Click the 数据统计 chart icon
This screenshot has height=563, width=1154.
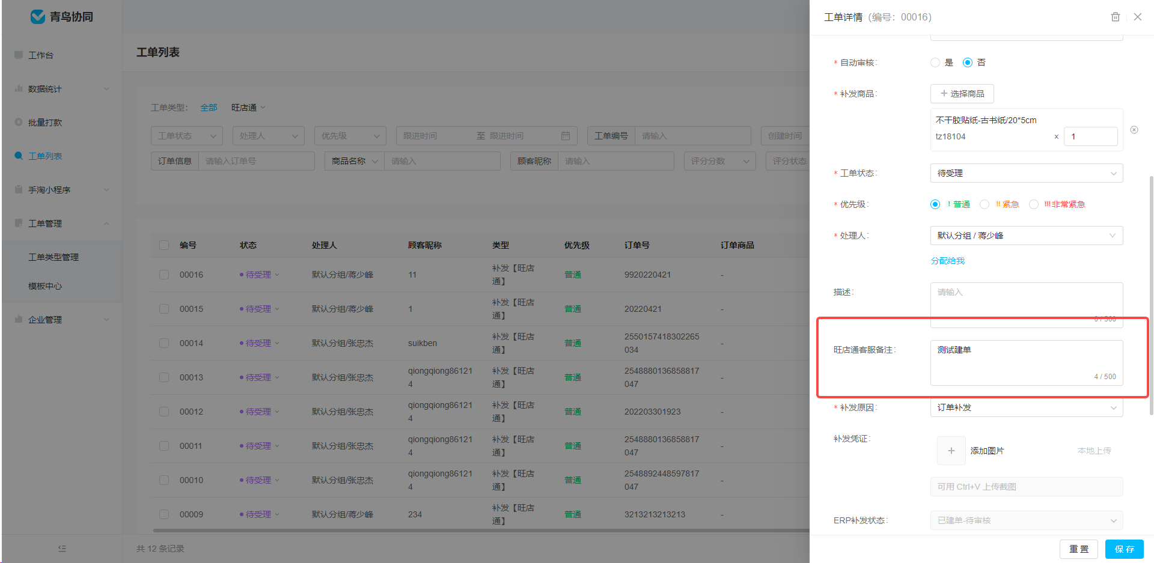coord(19,88)
